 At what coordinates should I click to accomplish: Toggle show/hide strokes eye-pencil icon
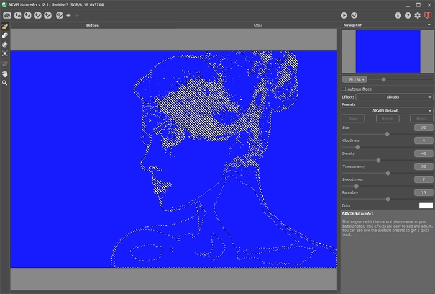click(60, 16)
